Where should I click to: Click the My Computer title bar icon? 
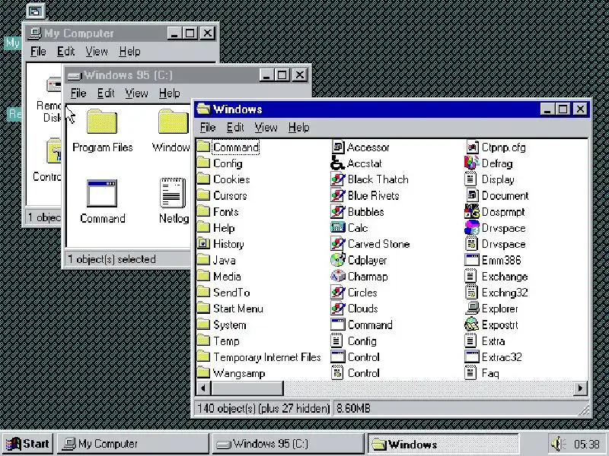point(35,33)
